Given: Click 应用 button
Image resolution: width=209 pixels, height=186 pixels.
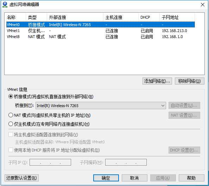Looking at the screenshot, I should pos(163,178).
